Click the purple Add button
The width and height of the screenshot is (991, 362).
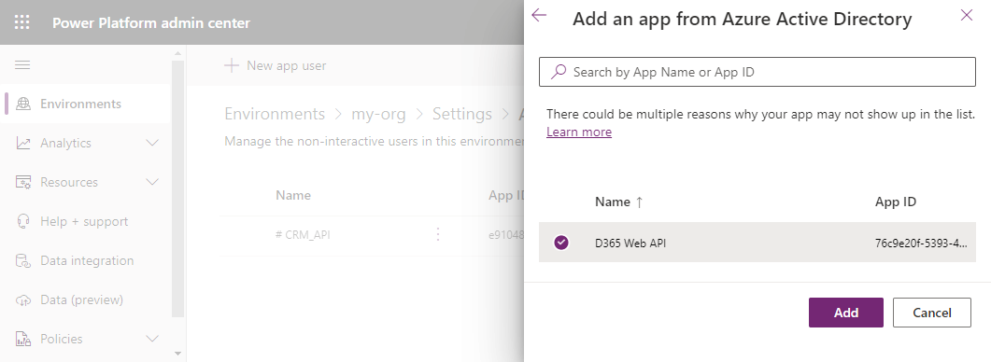[x=845, y=313]
